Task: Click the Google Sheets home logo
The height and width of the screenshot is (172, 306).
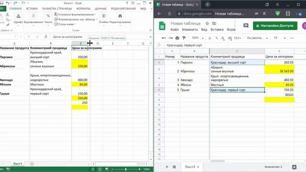Action: click(162, 26)
